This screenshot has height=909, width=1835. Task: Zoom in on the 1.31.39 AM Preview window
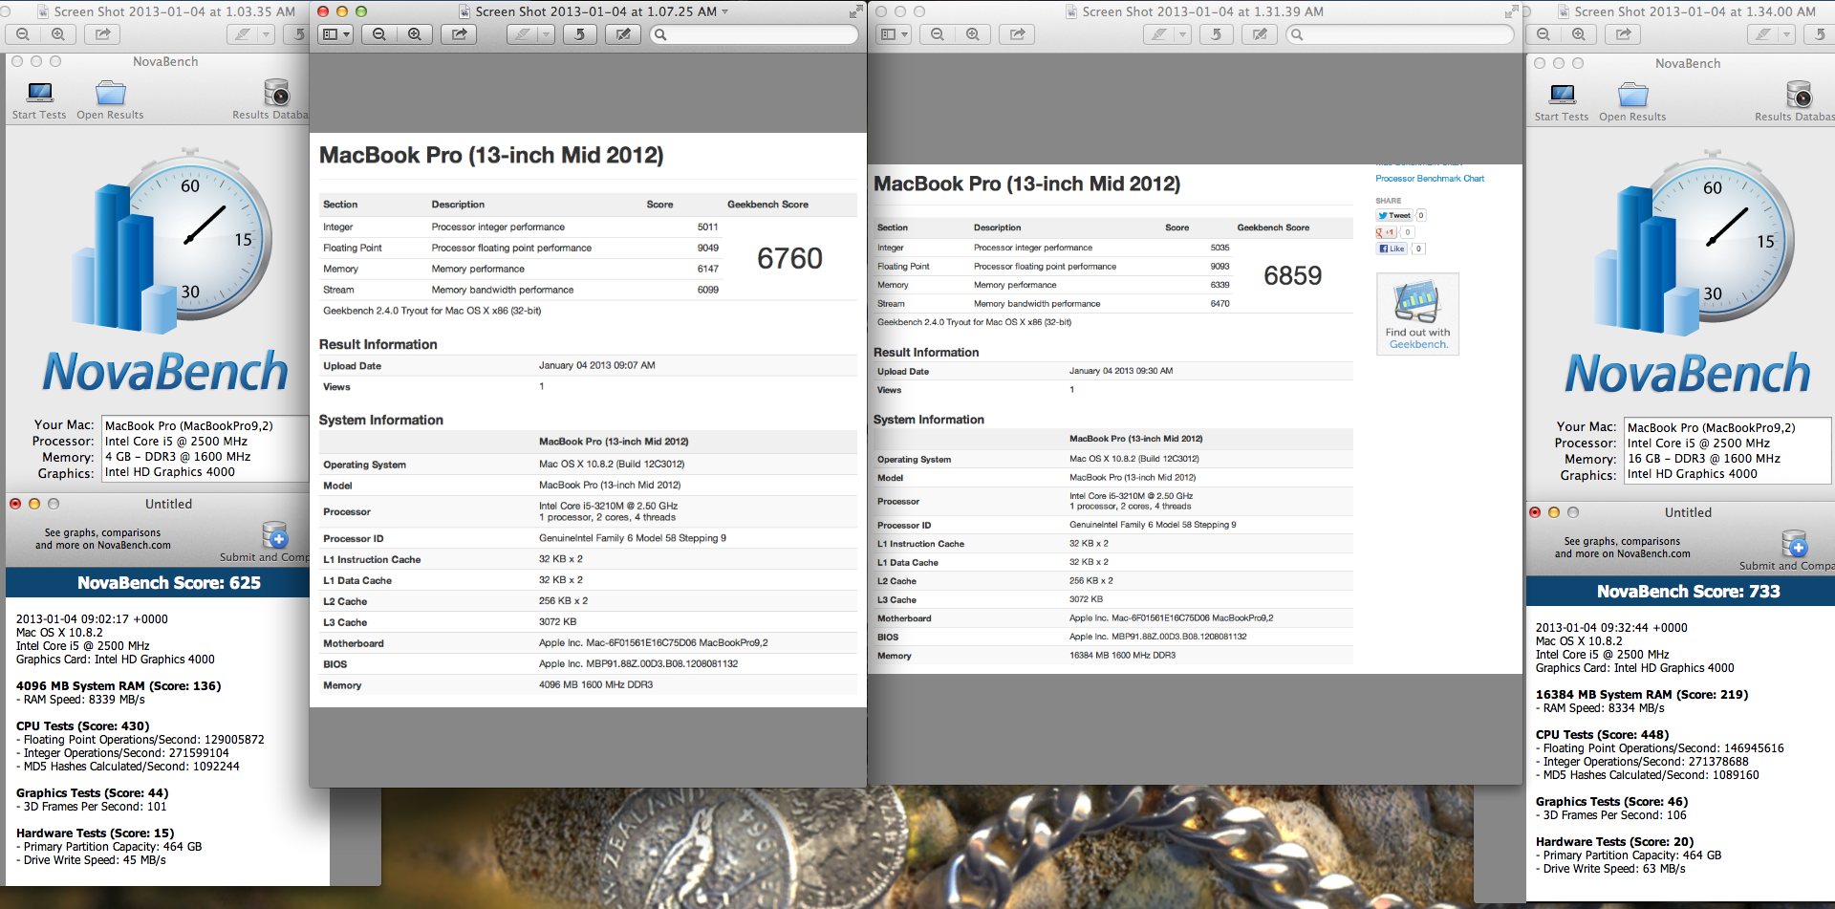pos(973,34)
